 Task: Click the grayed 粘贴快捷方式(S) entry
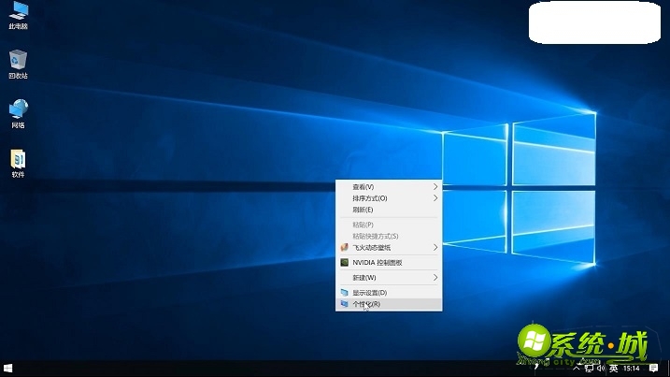pyautogui.click(x=389, y=237)
